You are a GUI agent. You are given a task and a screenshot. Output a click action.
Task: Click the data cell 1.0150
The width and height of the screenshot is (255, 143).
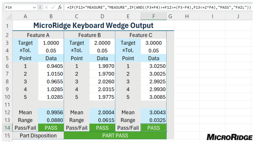click(x=51, y=74)
